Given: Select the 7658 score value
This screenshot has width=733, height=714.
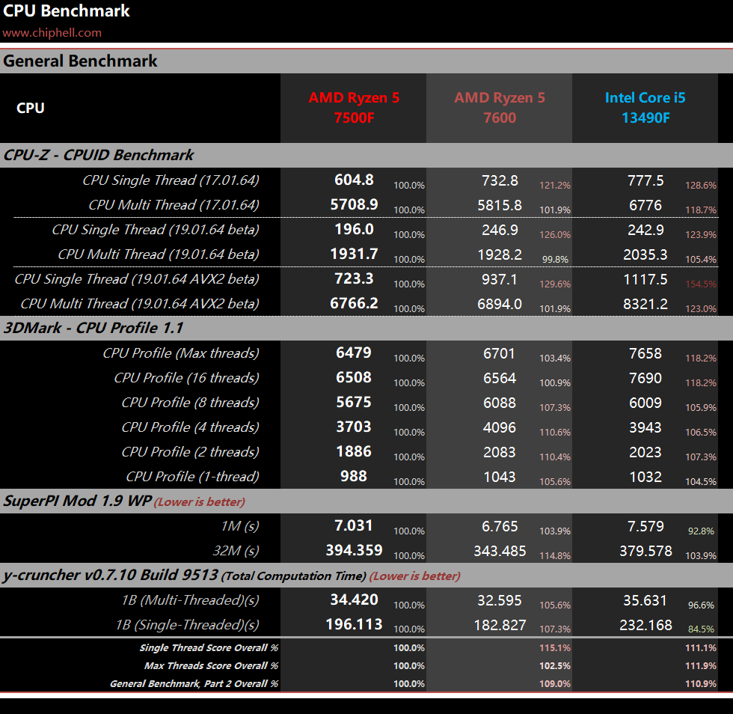Looking at the screenshot, I should click(x=645, y=354).
